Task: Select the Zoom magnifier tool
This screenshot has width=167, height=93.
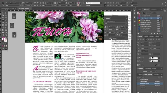Action: (x=6, y=35)
